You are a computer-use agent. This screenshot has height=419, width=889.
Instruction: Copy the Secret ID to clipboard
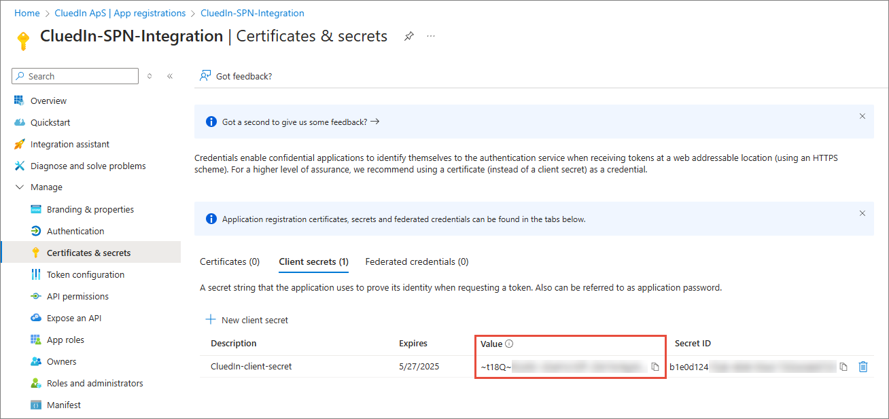tap(843, 367)
